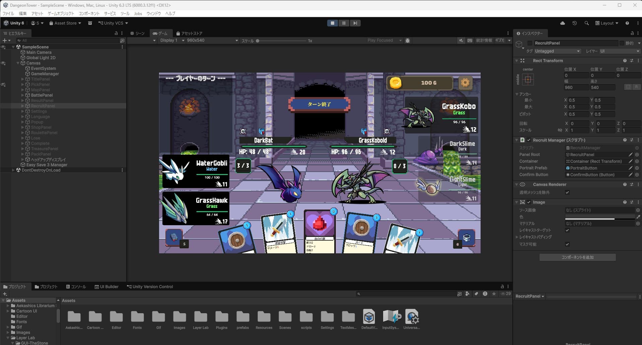Expand the BattlePanel hierarchy item
The width and height of the screenshot is (642, 345).
click(x=23, y=95)
